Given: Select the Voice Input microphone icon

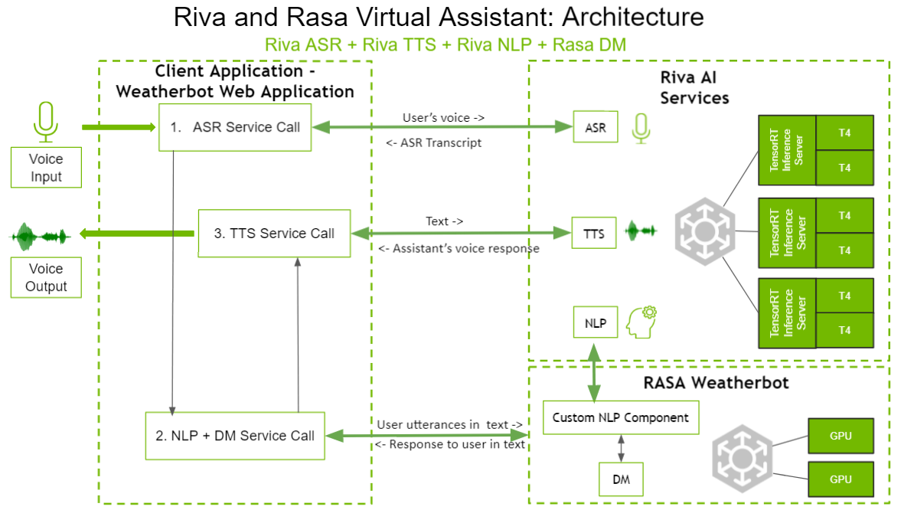Looking at the screenshot, I should pos(45,123).
